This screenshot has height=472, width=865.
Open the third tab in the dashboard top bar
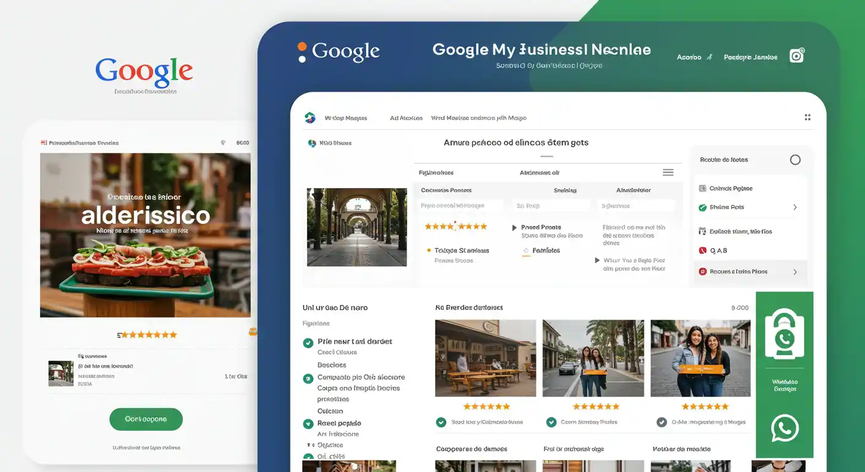479,118
